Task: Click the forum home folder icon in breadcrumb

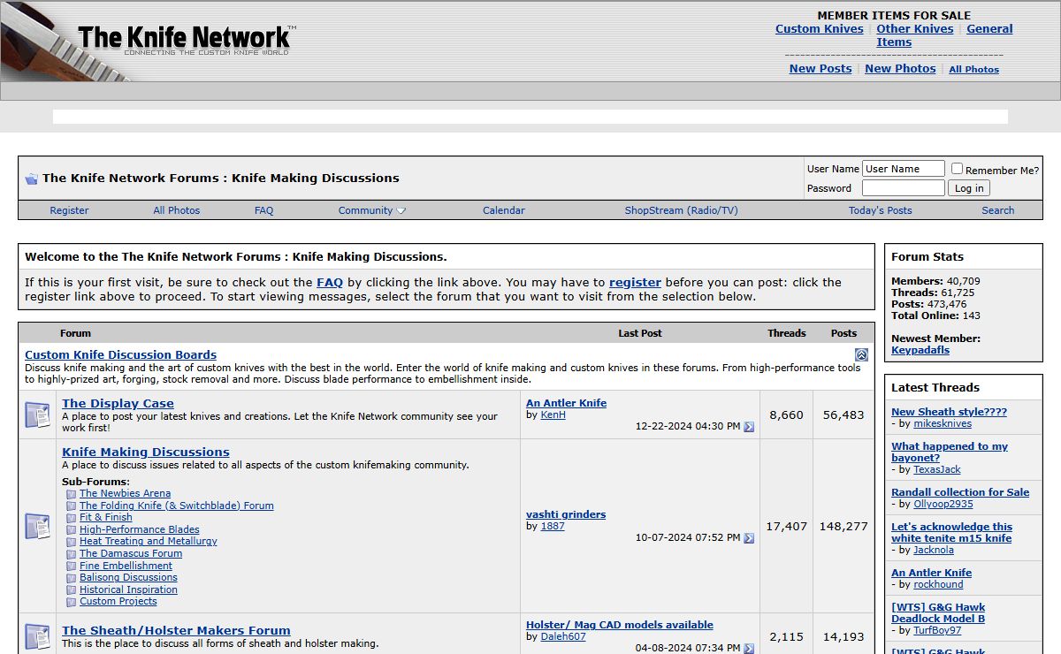Action: tap(31, 179)
